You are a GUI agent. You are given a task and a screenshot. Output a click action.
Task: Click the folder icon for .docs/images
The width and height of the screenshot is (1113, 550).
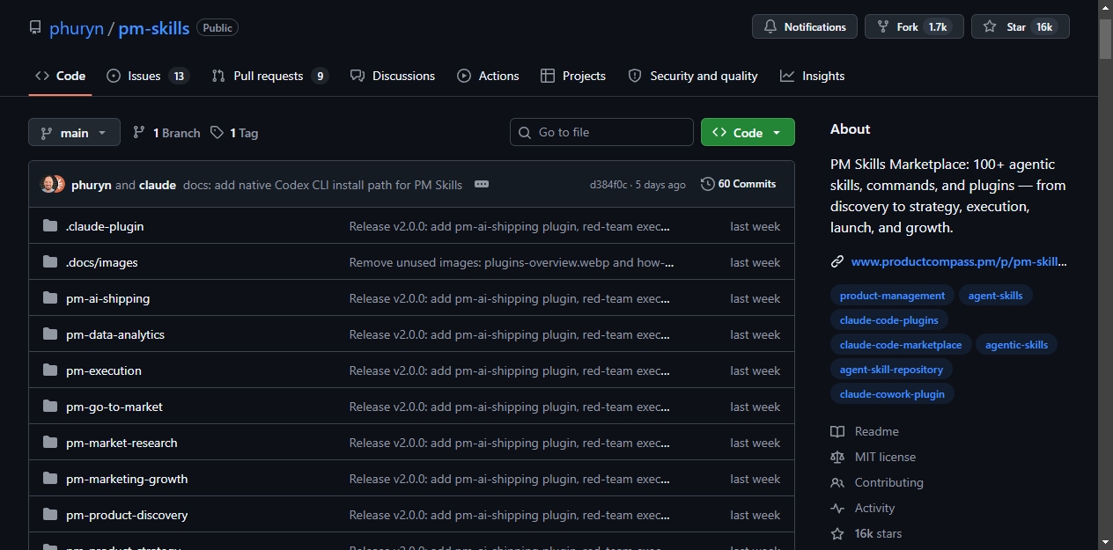click(50, 262)
